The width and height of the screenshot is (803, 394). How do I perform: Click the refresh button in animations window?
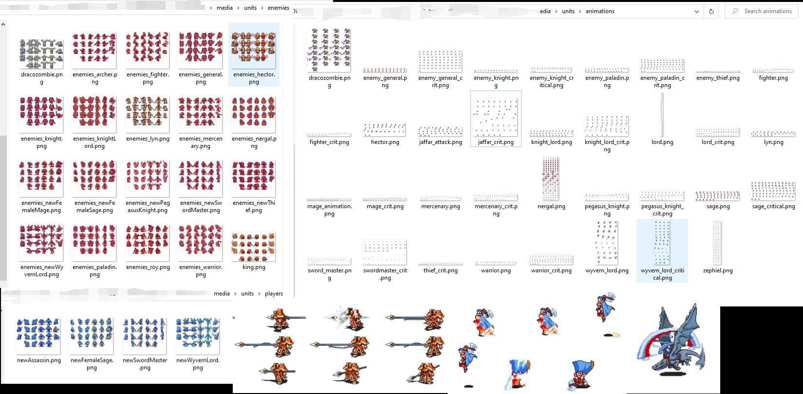click(711, 11)
